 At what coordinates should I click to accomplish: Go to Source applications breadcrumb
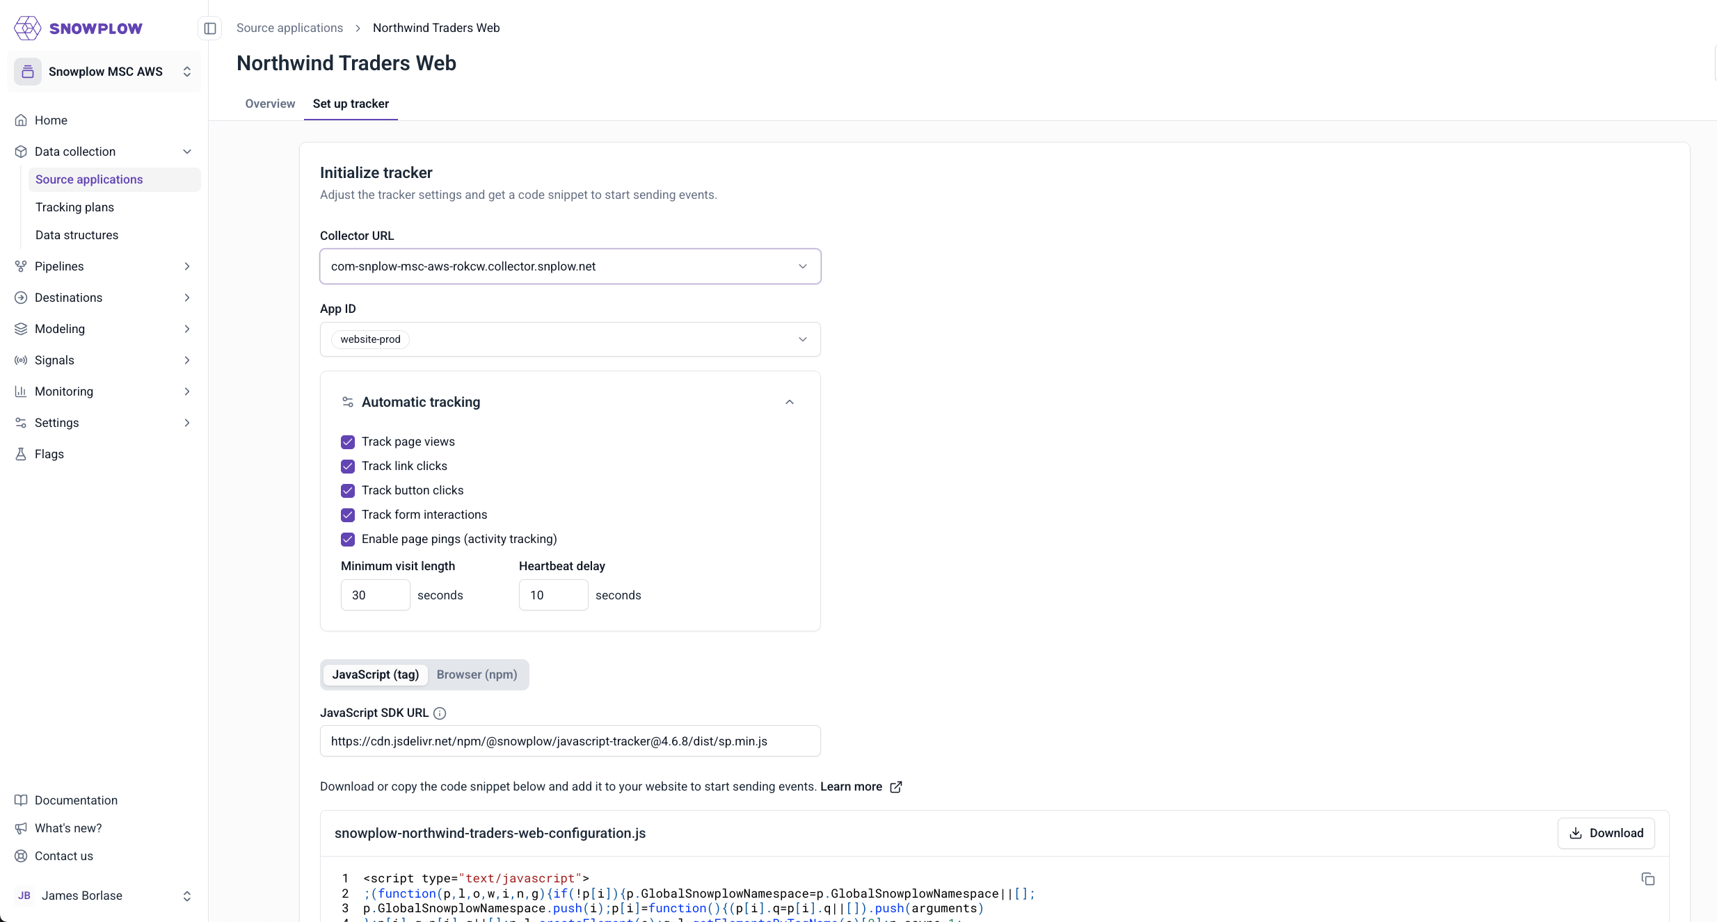pyautogui.click(x=289, y=28)
